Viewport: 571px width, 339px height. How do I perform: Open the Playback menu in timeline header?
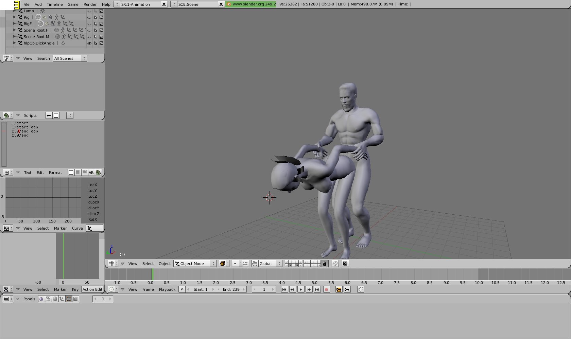167,289
